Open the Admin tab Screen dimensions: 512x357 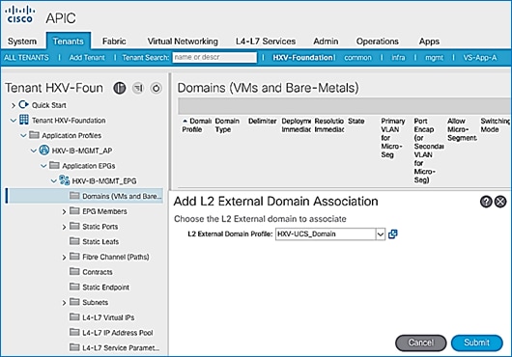point(326,41)
